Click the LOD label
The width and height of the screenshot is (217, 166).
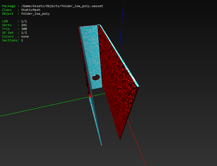[x=5, y=21]
